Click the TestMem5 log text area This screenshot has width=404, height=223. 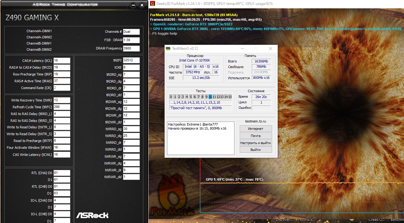click(x=201, y=138)
